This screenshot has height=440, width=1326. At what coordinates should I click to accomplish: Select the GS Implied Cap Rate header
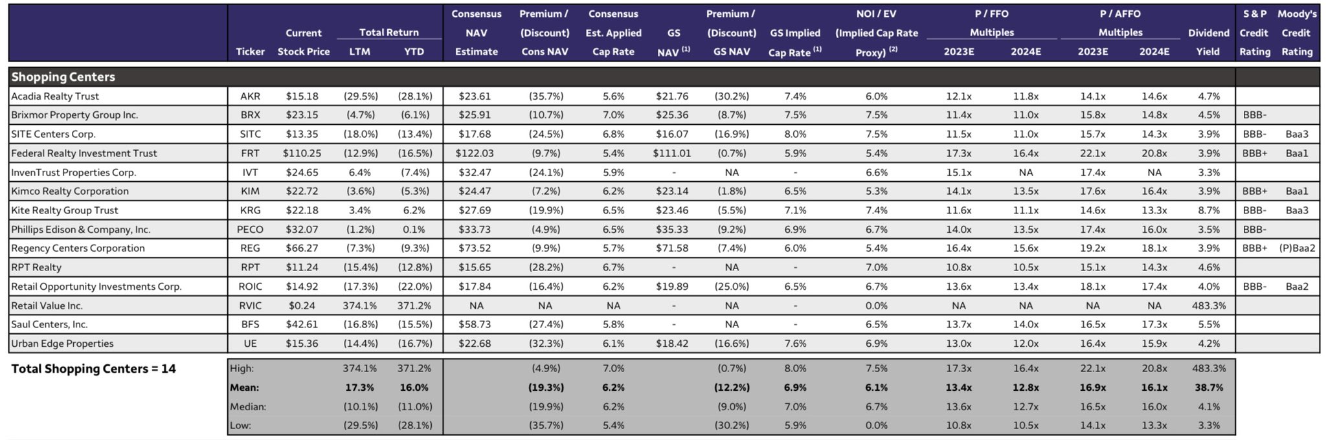pos(795,43)
